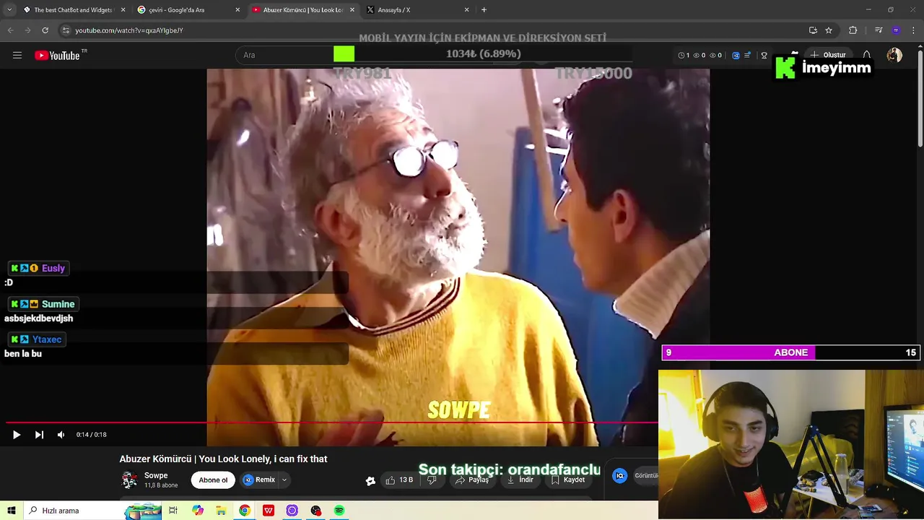Click the blue IQ extension icon in YouTube header
The image size is (924, 520).
pos(736,55)
